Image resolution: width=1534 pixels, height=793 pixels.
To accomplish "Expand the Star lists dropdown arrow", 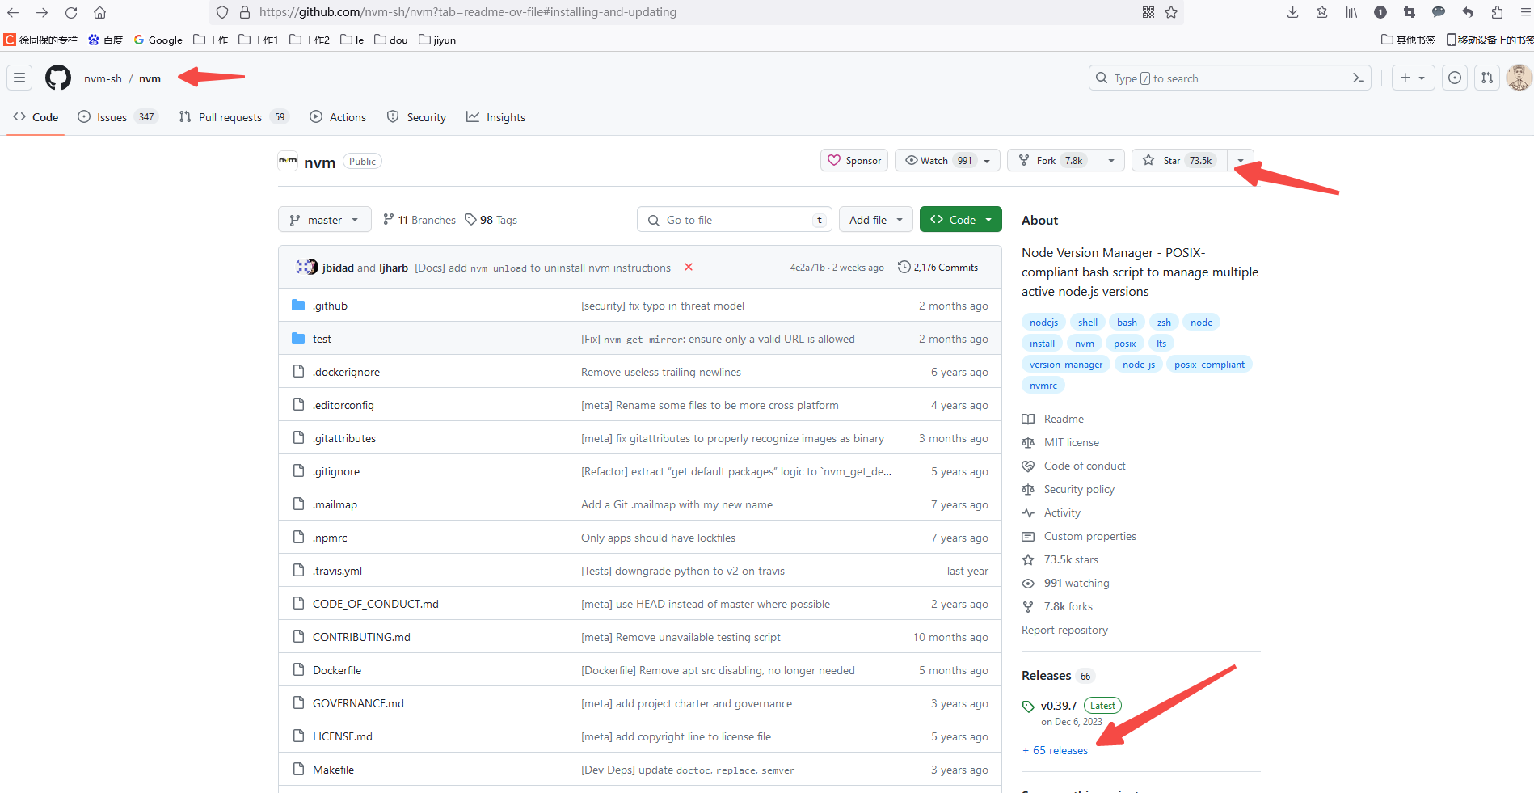I will coord(1241,160).
